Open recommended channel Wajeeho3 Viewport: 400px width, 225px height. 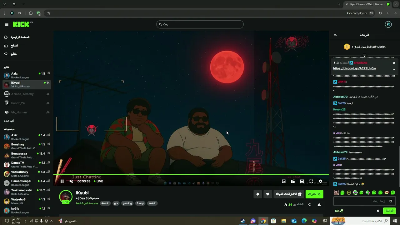(27, 201)
